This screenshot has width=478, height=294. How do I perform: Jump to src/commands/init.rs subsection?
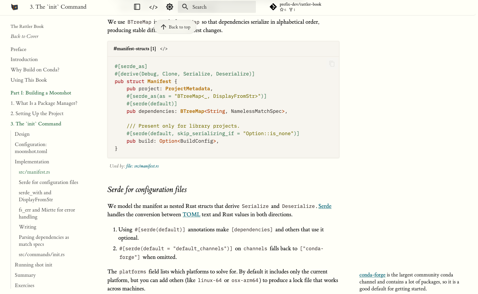tap(42, 254)
